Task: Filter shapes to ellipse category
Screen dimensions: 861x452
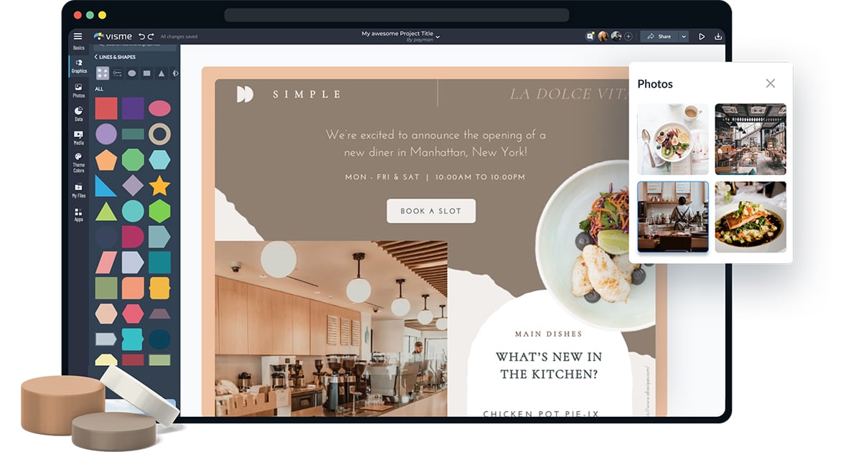Action: point(132,73)
